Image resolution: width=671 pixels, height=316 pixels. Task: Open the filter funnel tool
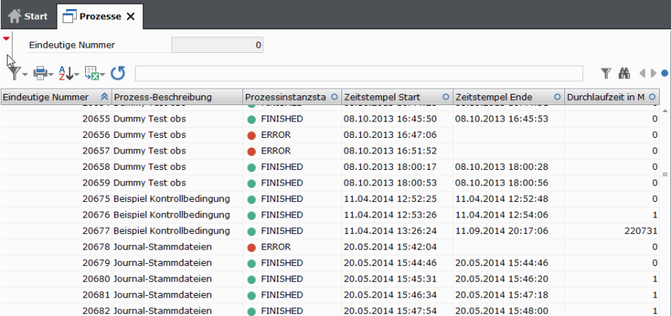(x=14, y=74)
